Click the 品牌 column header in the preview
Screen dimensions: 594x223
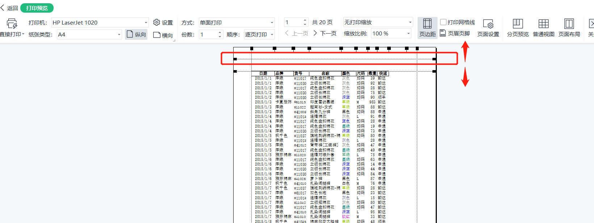279,73
